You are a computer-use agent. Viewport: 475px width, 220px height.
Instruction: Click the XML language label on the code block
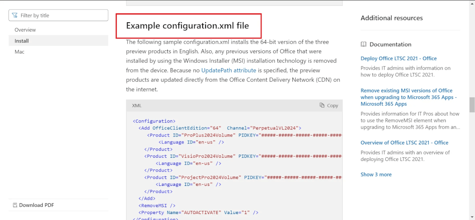click(136, 105)
